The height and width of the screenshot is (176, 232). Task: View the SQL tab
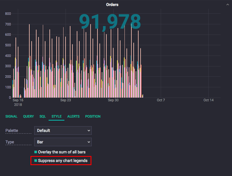tap(43, 116)
